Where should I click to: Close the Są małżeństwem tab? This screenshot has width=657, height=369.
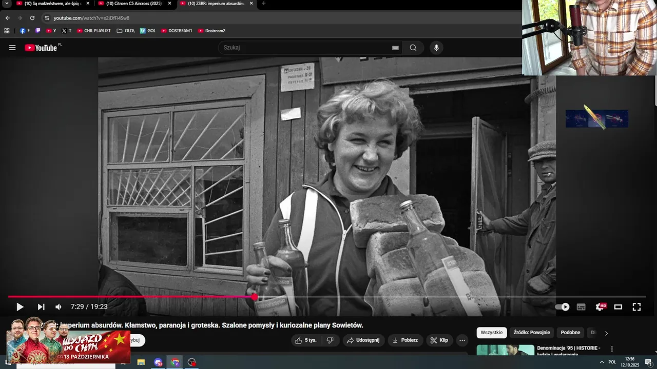87,4
